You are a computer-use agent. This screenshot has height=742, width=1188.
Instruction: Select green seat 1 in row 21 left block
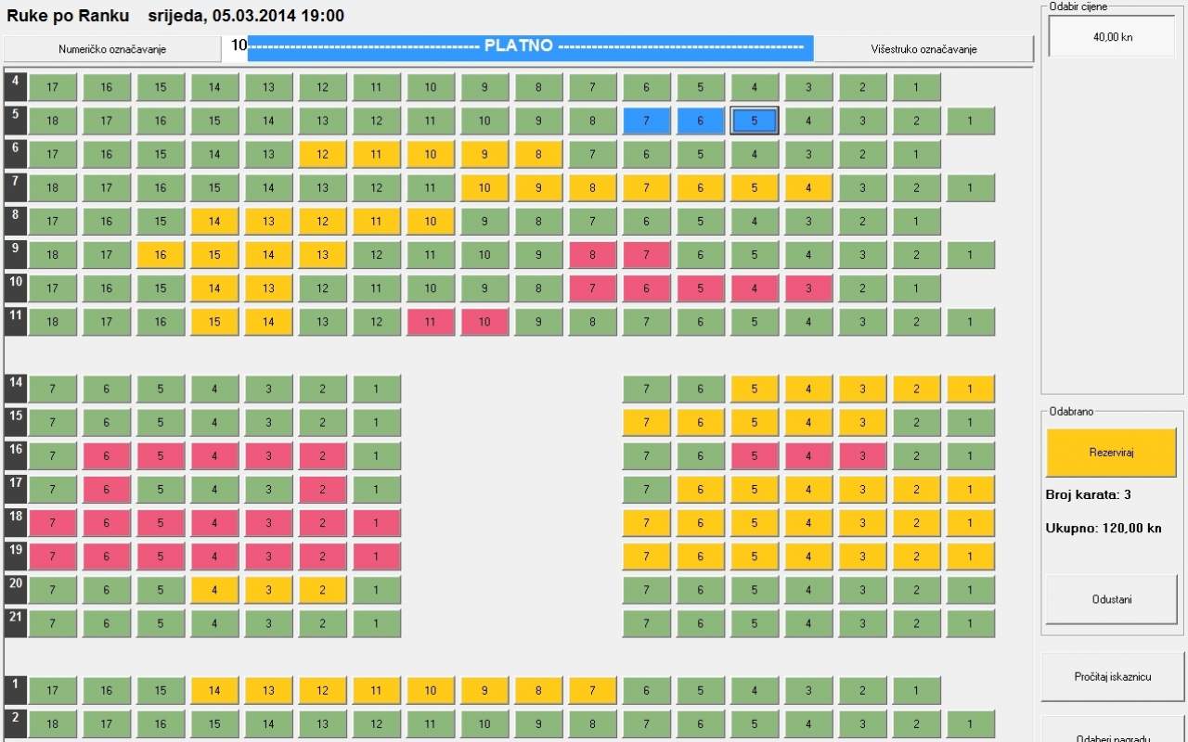tap(376, 623)
